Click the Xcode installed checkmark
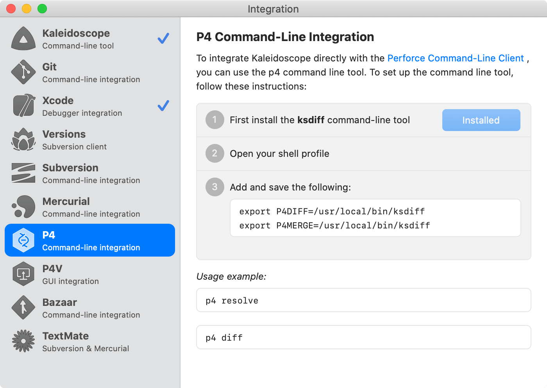The width and height of the screenshot is (547, 388). pyautogui.click(x=163, y=106)
